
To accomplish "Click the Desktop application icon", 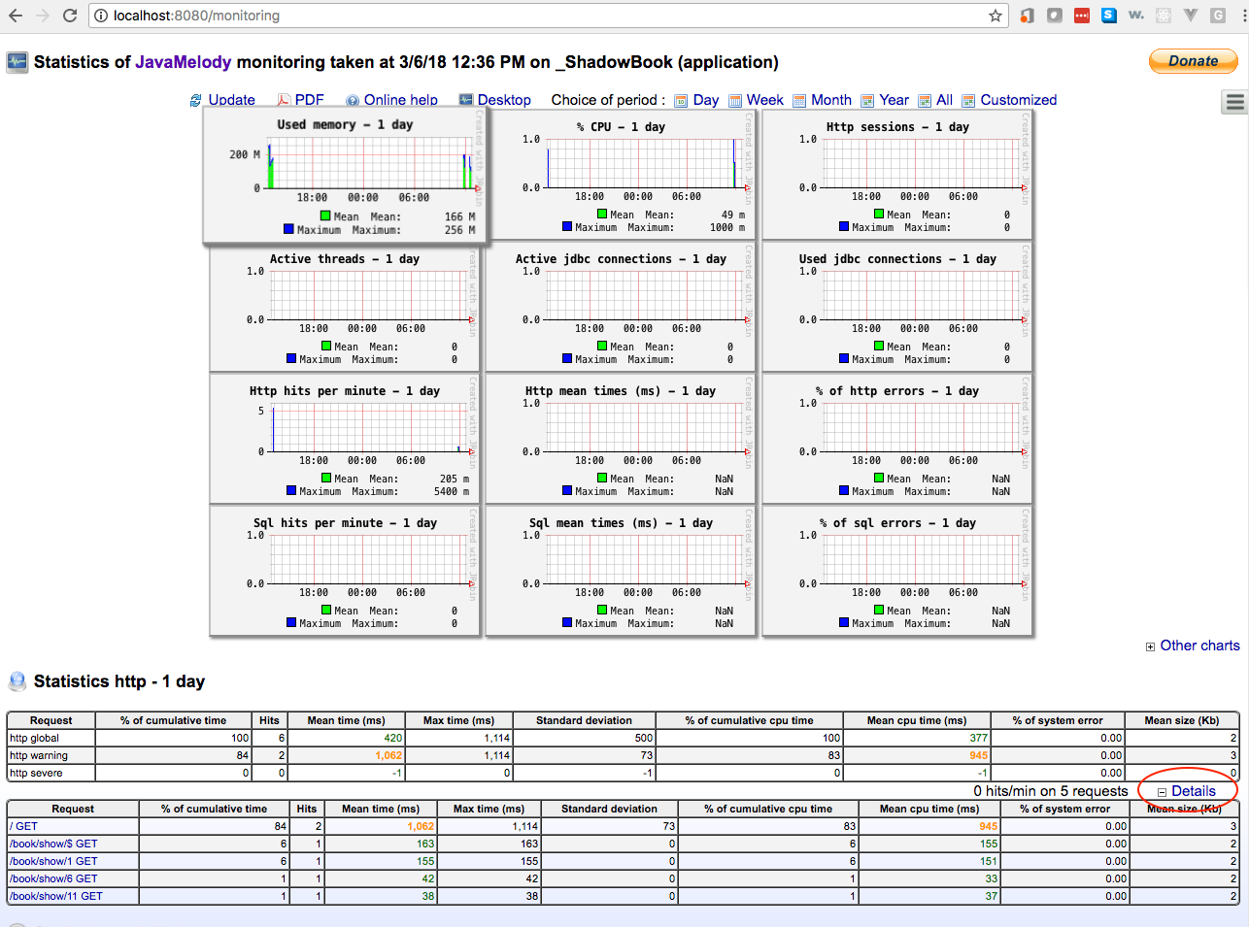I will click(x=466, y=100).
